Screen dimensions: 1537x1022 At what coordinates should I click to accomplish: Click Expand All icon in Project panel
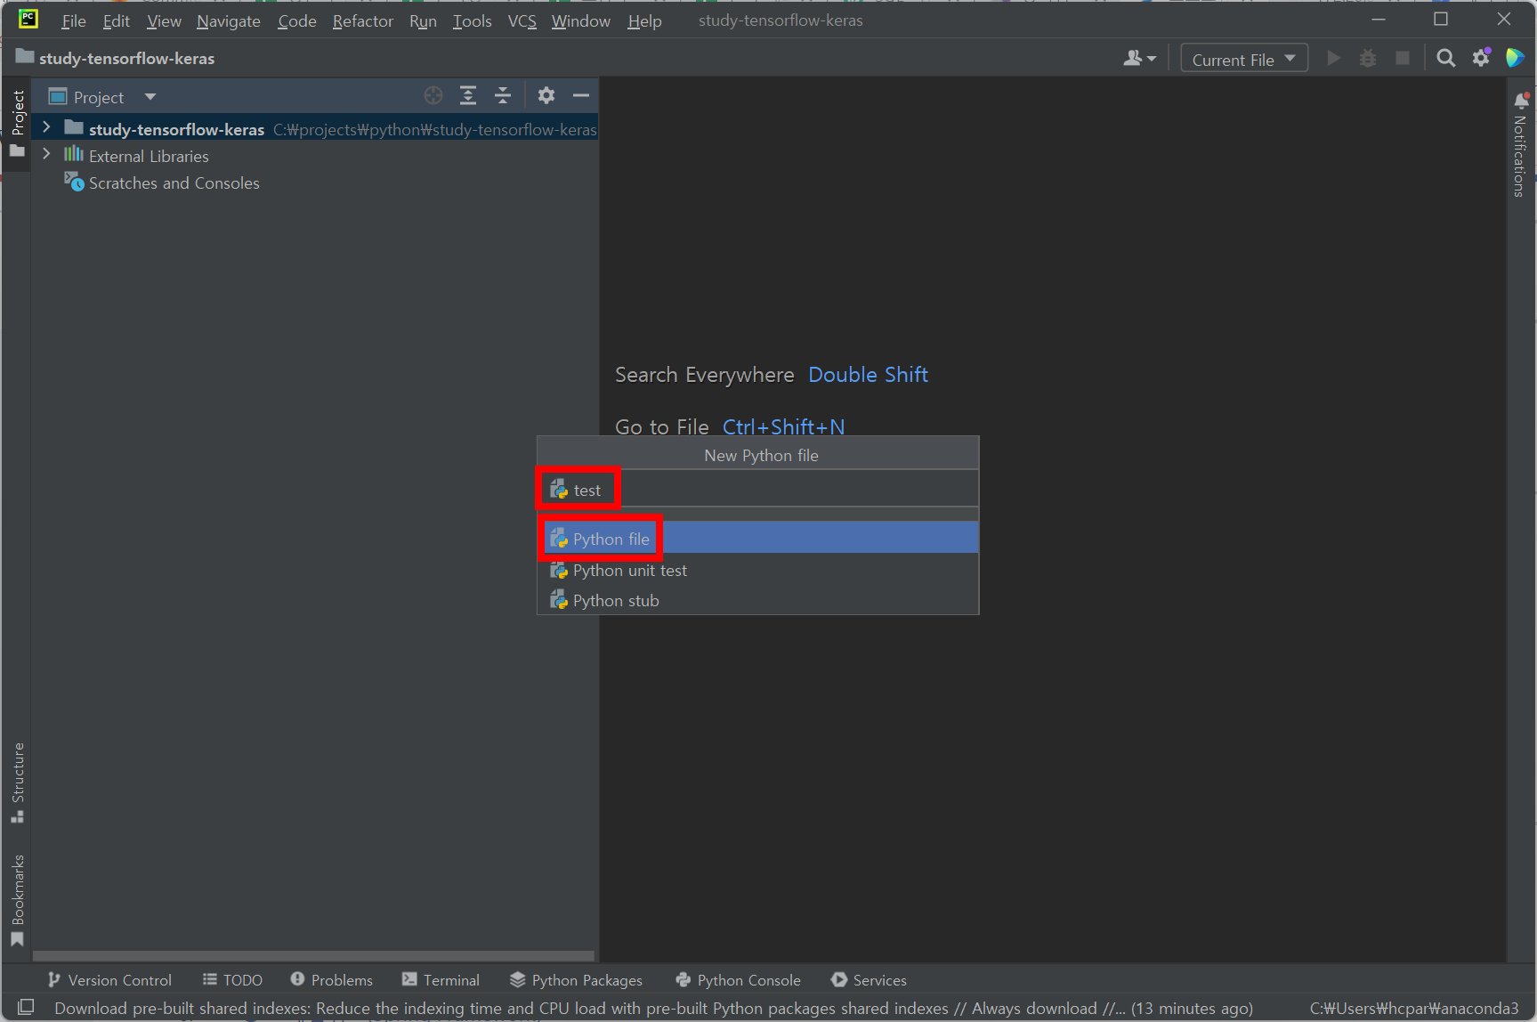click(468, 96)
